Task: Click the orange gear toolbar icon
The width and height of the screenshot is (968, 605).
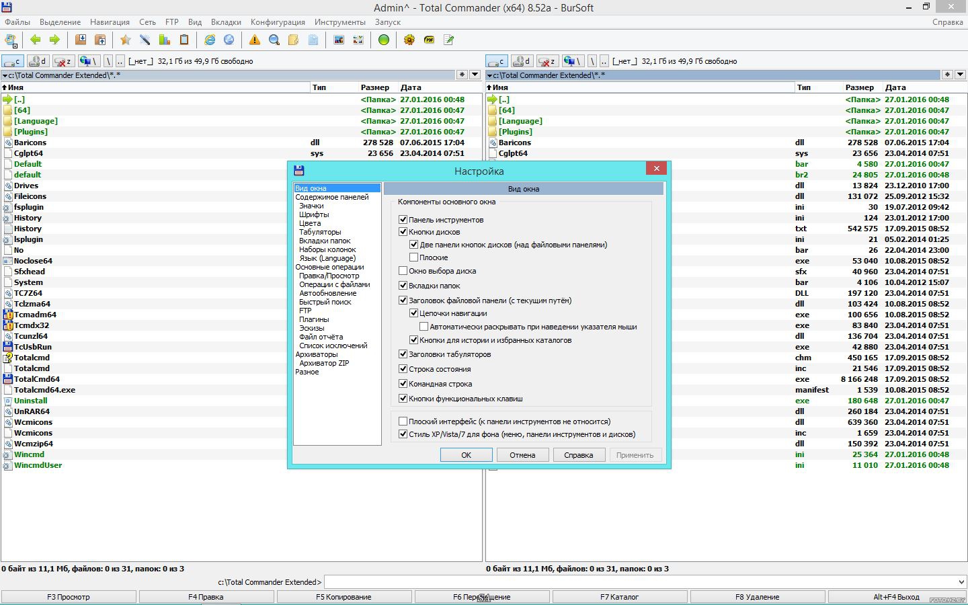Action: tap(409, 40)
